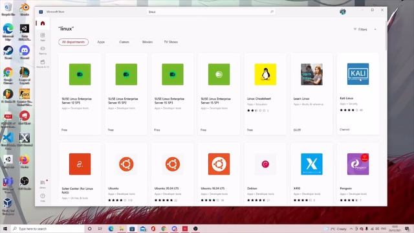Screen dimensions: 414x233
Task: Open the user profile avatar
Action: pyautogui.click(x=342, y=12)
